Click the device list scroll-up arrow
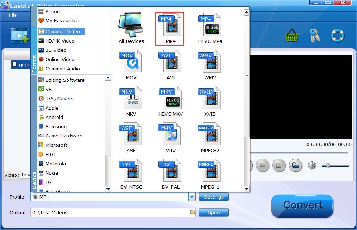Image resolution: width=357 pixels, height=230 pixels. click(108, 77)
